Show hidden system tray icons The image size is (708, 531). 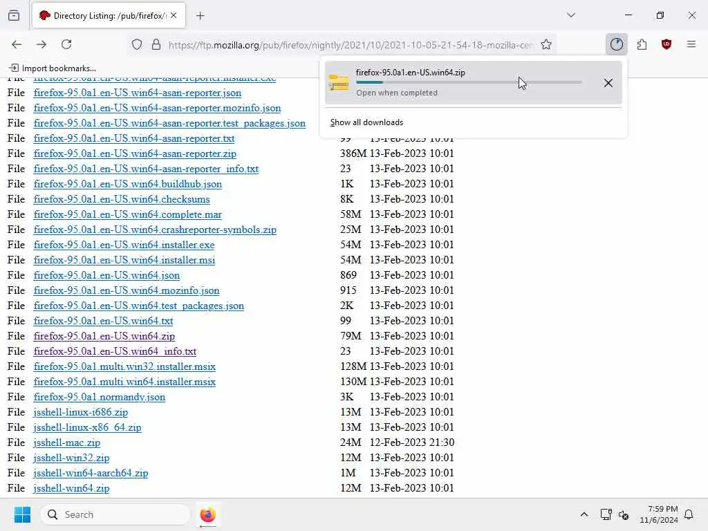point(584,514)
